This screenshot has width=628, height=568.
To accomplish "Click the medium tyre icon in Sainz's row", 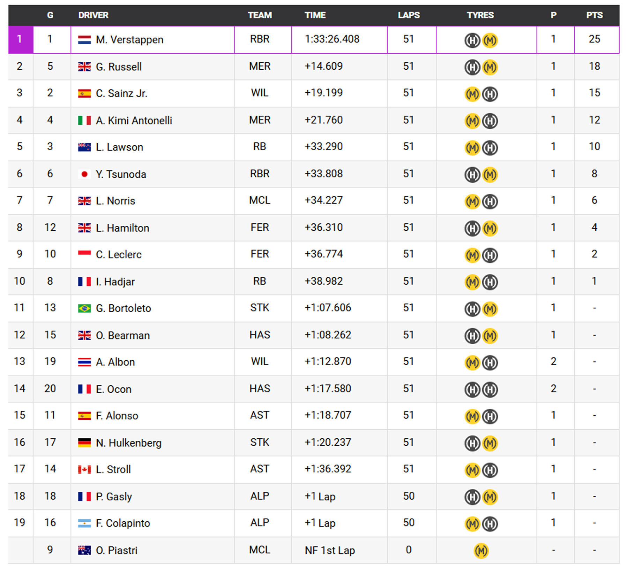I will tap(472, 94).
